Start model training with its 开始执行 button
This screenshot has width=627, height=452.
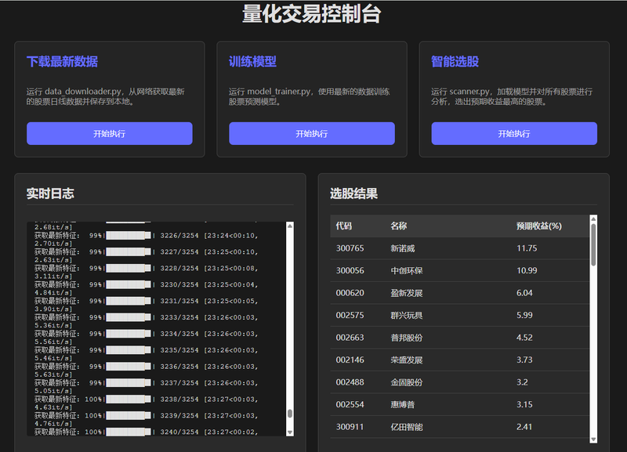[311, 133]
